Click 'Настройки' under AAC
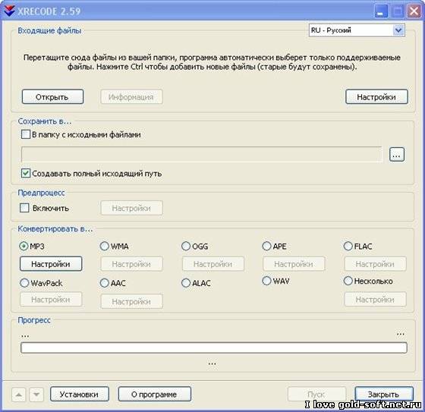The width and height of the screenshot is (425, 412). point(131,301)
